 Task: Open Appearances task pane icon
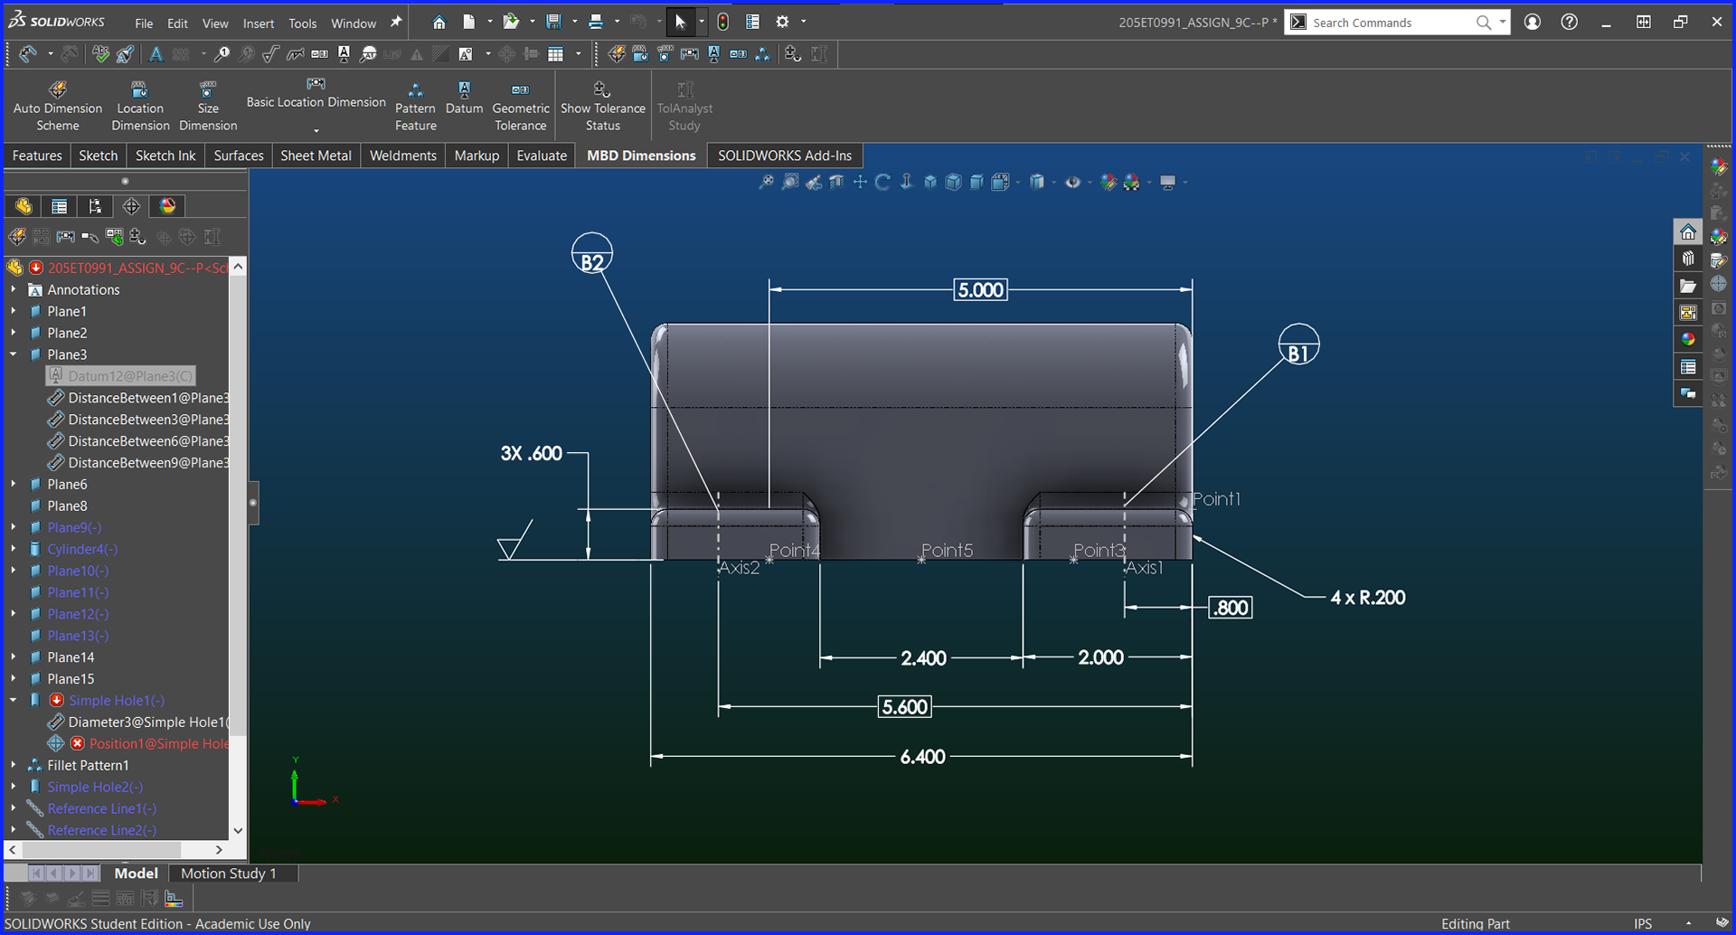coord(1688,339)
